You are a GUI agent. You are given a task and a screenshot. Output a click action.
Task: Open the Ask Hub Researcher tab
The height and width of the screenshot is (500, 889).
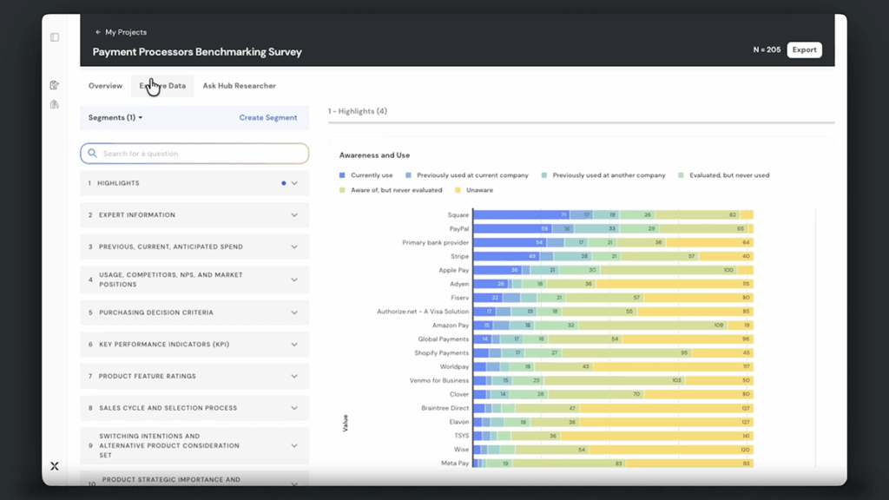(x=239, y=86)
